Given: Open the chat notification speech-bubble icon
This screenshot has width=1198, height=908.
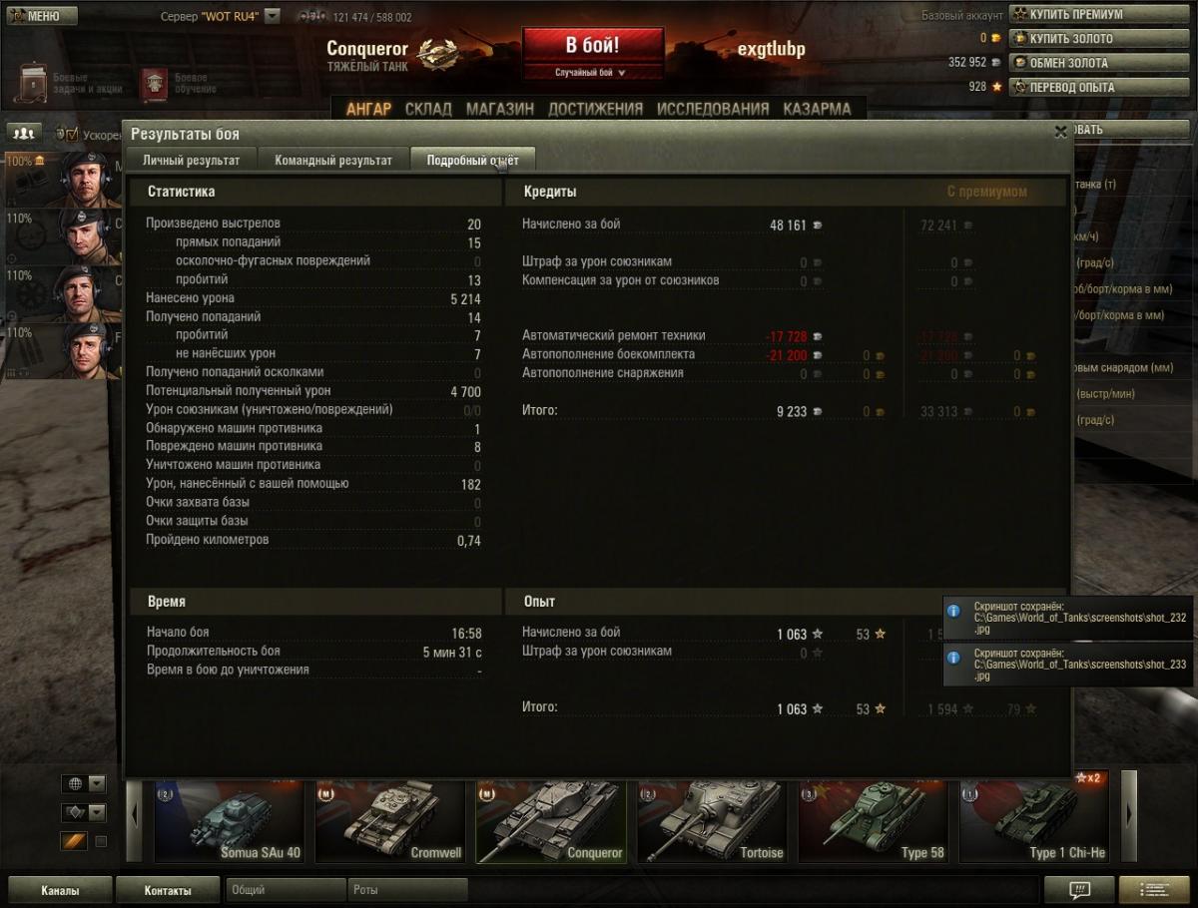Looking at the screenshot, I should point(1079,890).
